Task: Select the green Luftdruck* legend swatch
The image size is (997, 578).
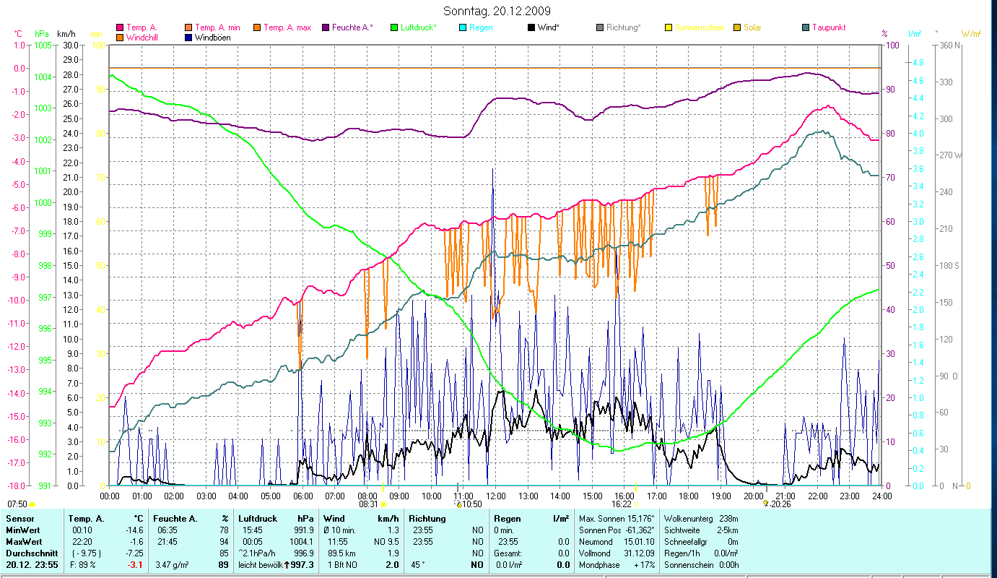Action: tap(394, 28)
